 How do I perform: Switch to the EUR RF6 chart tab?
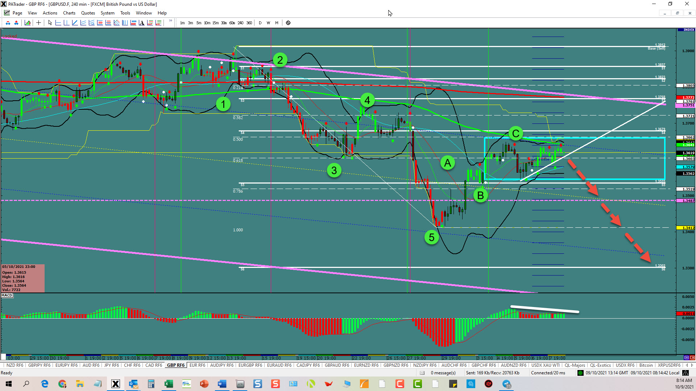click(x=197, y=365)
